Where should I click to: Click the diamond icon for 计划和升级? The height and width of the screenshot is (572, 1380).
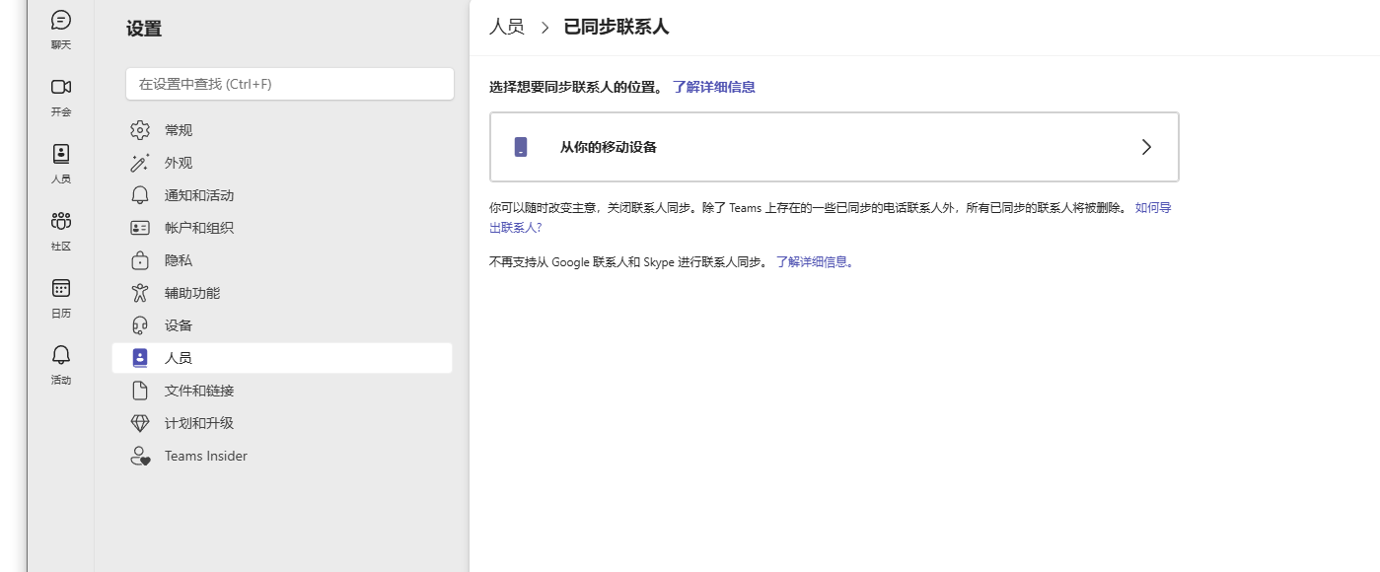(140, 423)
